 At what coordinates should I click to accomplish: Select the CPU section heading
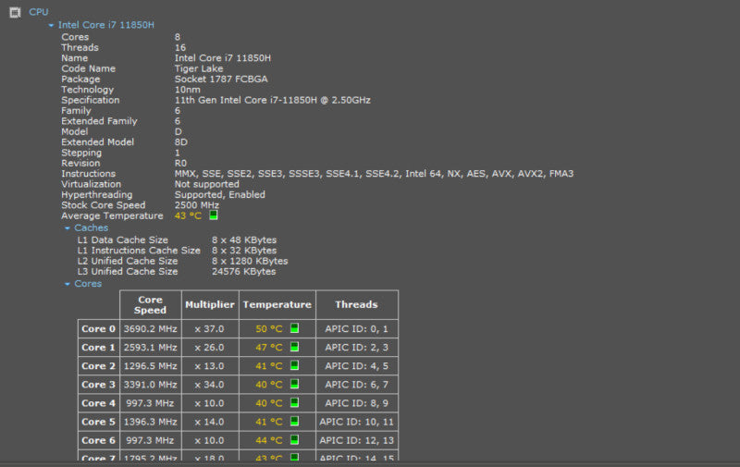[39, 12]
